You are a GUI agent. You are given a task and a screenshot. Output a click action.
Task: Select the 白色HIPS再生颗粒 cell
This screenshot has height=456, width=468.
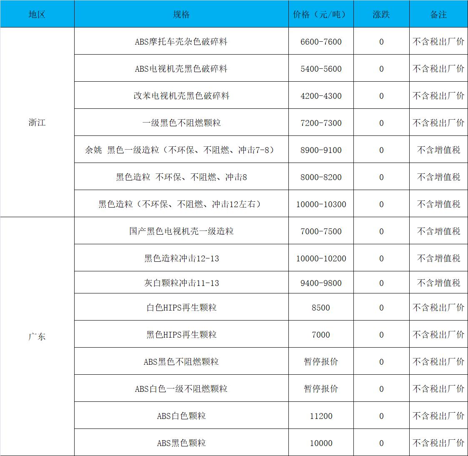point(181,308)
